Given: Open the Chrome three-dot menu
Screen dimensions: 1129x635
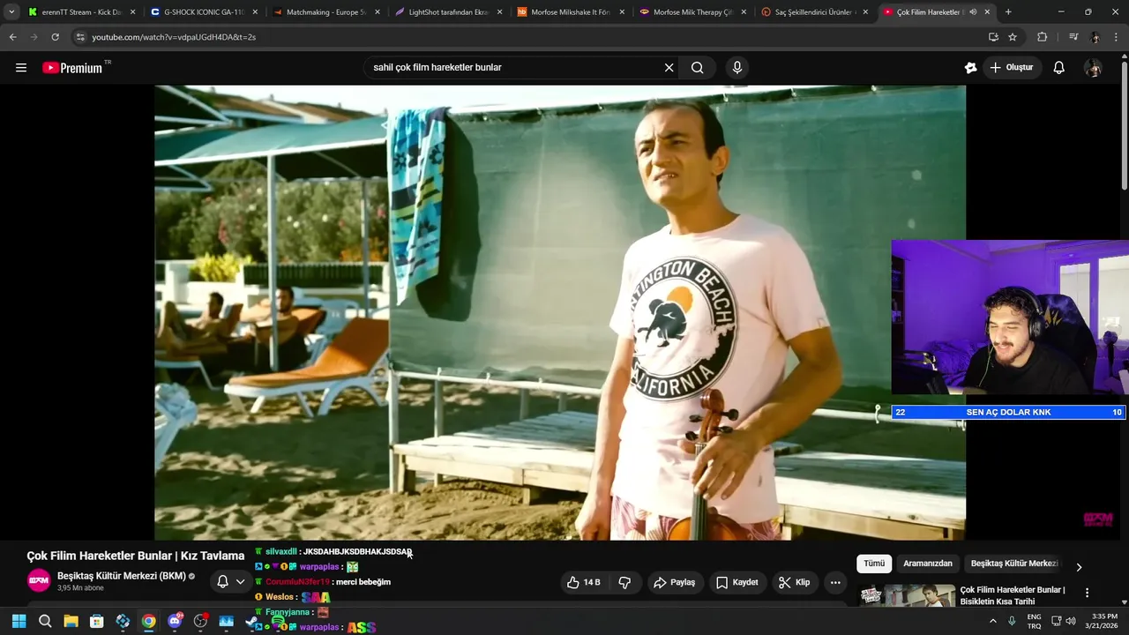Looking at the screenshot, I should (x=1115, y=37).
